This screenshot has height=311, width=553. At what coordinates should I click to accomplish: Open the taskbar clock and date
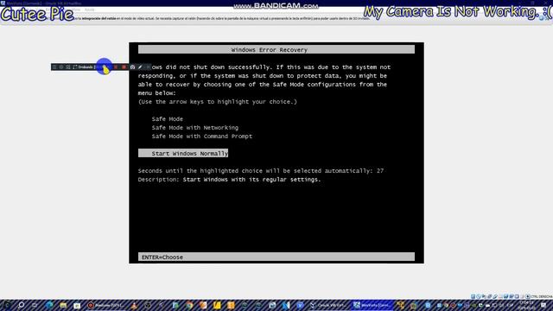(x=526, y=305)
